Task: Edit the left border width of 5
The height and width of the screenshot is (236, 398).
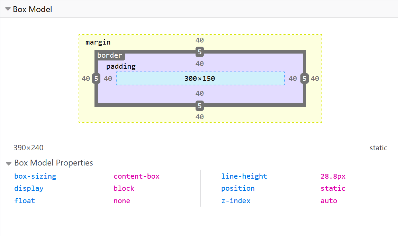Action: point(96,78)
